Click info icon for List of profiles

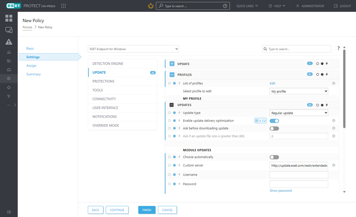pyautogui.click(x=333, y=83)
